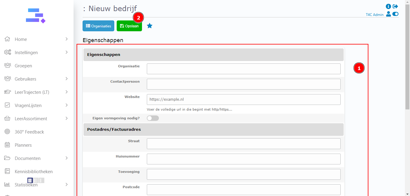
Task: Toggle the switch next to T4C Admin
Action: coord(395,14)
